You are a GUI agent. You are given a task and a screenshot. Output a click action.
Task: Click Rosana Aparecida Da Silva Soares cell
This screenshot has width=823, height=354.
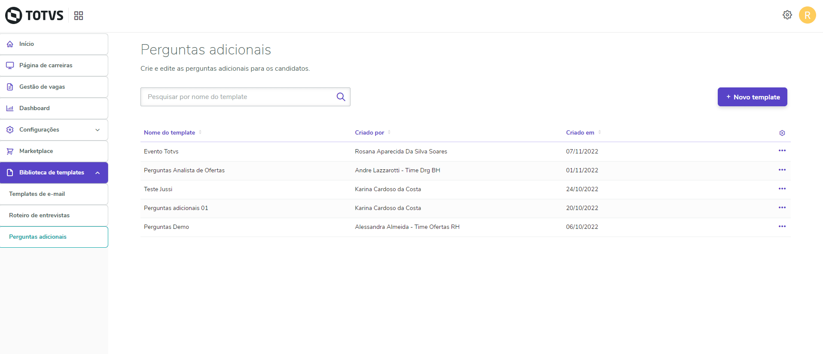click(401, 152)
